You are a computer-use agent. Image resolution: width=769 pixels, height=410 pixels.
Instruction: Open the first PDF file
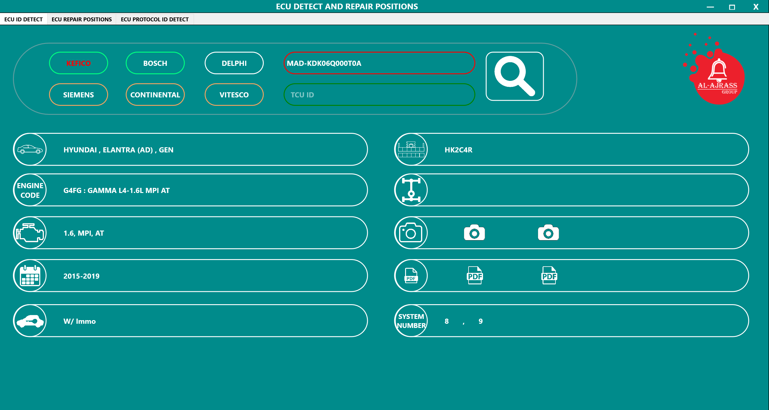coord(475,275)
